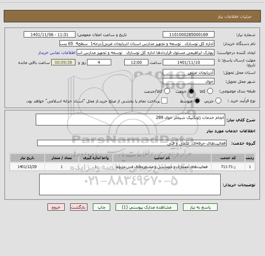Click the چاپ print button
Screen dimensions: 265x256
point(102,207)
